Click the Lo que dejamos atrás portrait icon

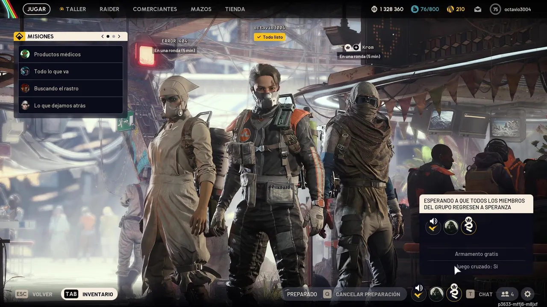click(x=25, y=105)
